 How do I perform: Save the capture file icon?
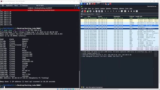point(96,11)
